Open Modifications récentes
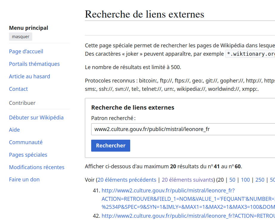The width and height of the screenshot is (275, 221). point(37,167)
